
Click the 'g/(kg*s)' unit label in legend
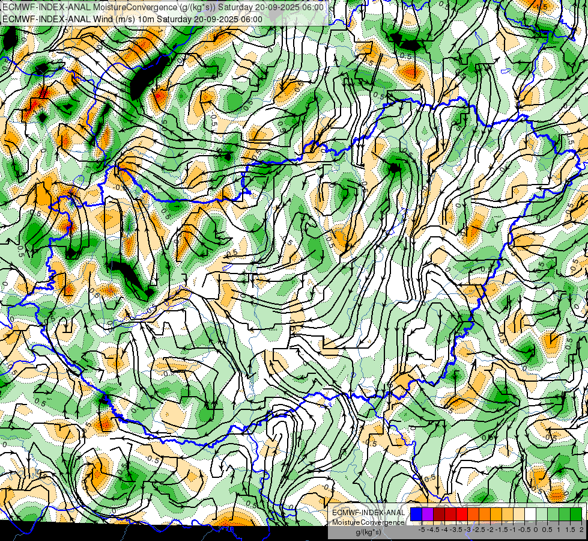[x=369, y=533]
